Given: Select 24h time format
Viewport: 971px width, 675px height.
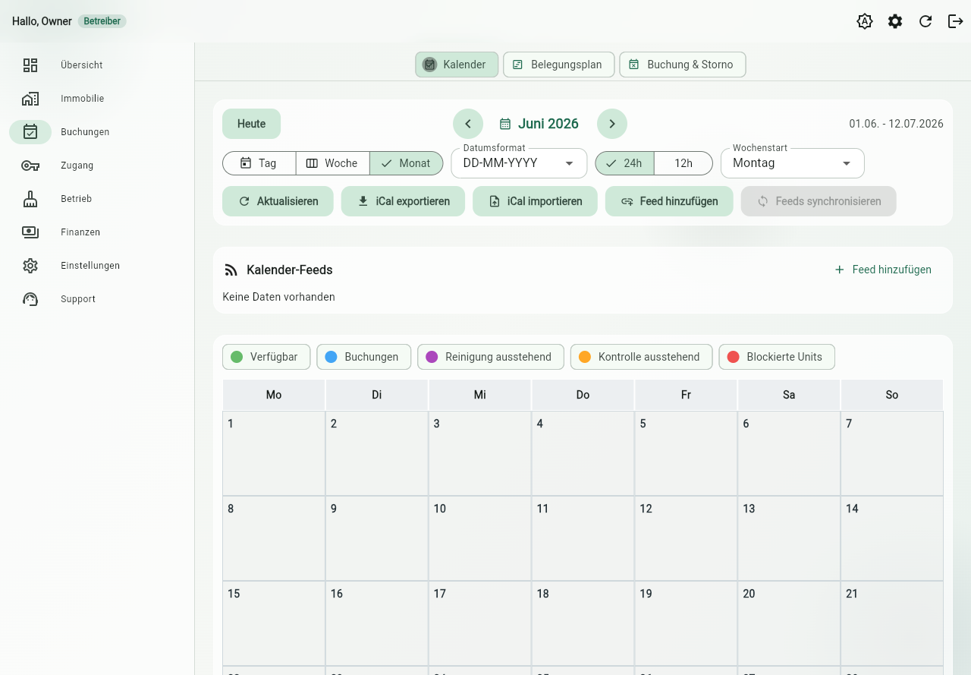Looking at the screenshot, I should (624, 163).
